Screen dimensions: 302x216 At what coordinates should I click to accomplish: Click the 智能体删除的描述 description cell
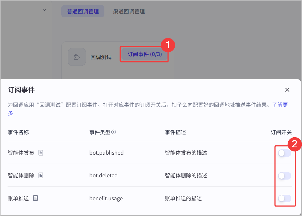pyautogui.click(x=186, y=175)
